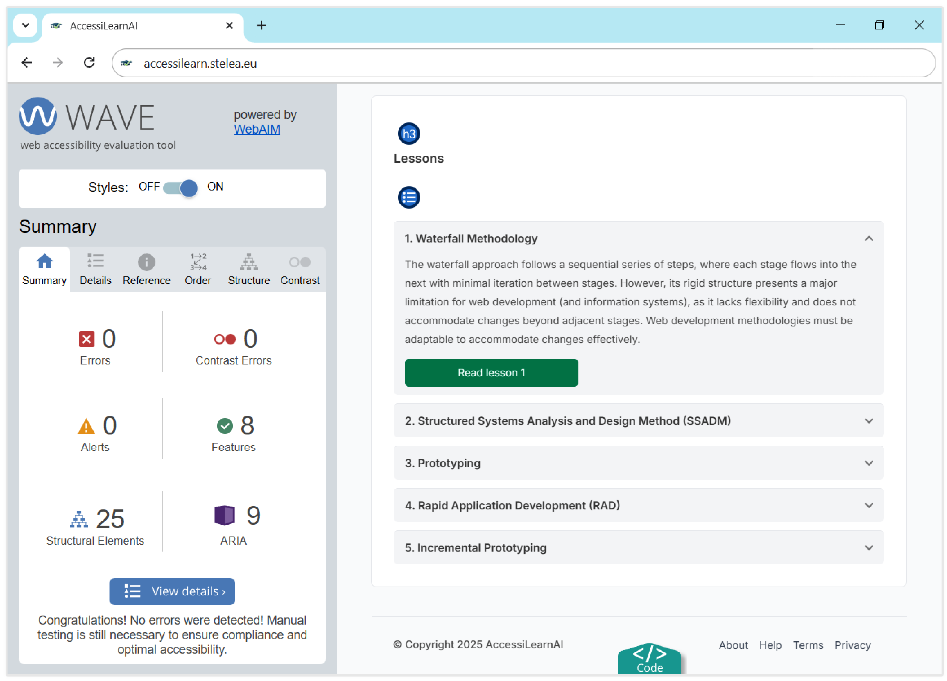947x681 pixels.
Task: Follow the WebAIM link
Action: point(257,130)
